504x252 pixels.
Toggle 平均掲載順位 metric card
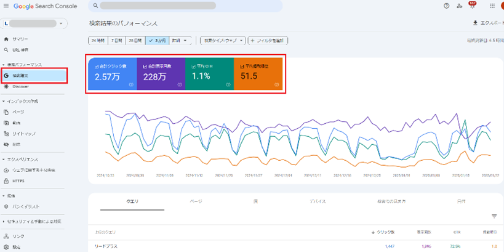click(258, 74)
